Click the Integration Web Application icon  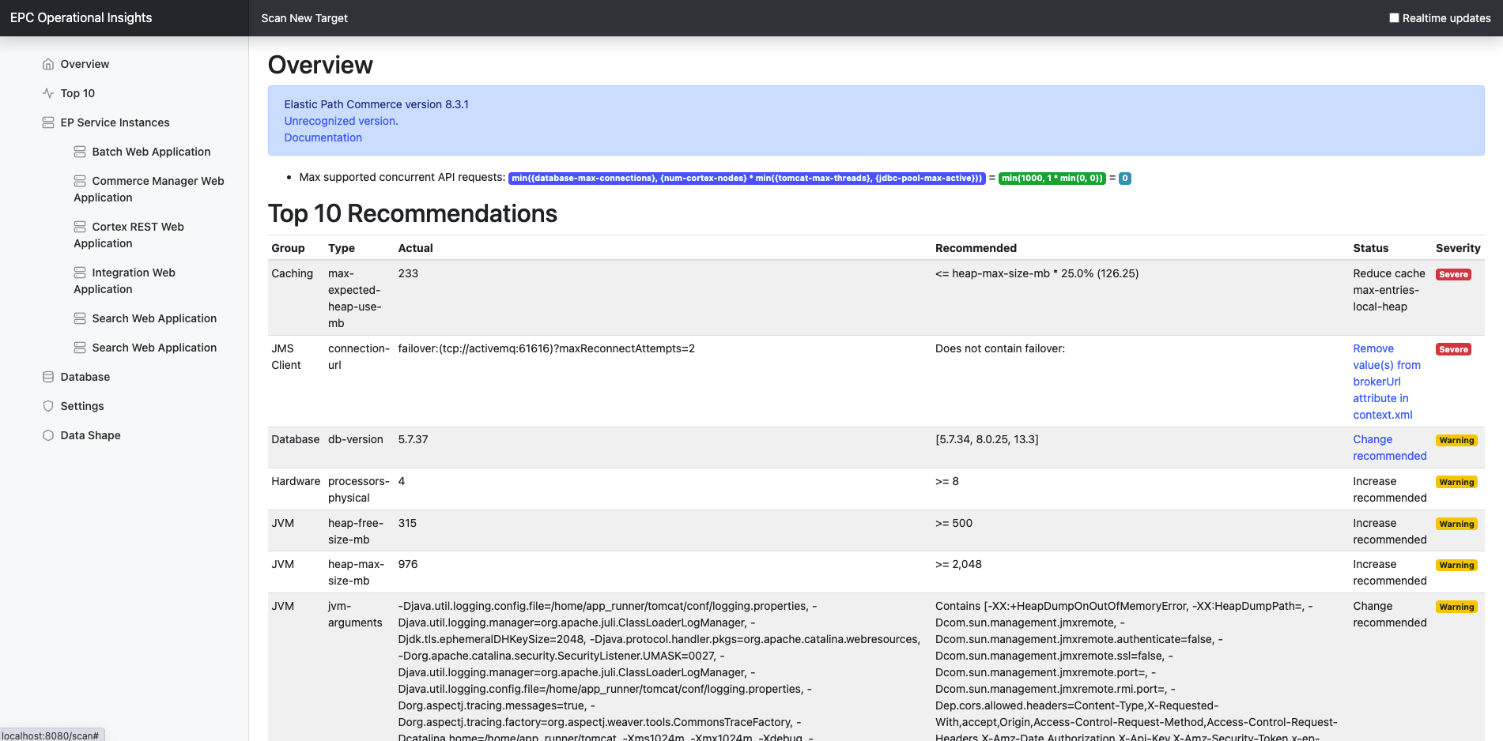(80, 273)
